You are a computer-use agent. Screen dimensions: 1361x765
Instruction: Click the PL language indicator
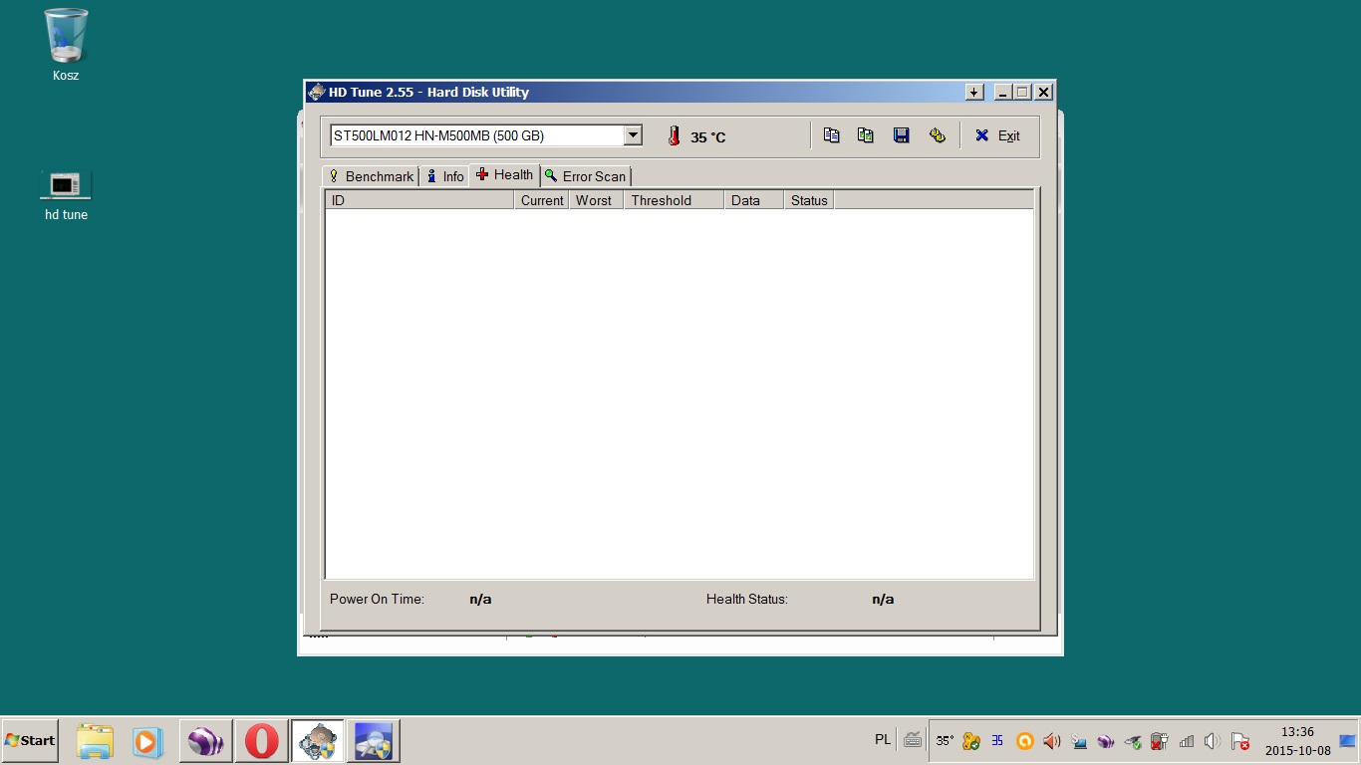(x=883, y=739)
